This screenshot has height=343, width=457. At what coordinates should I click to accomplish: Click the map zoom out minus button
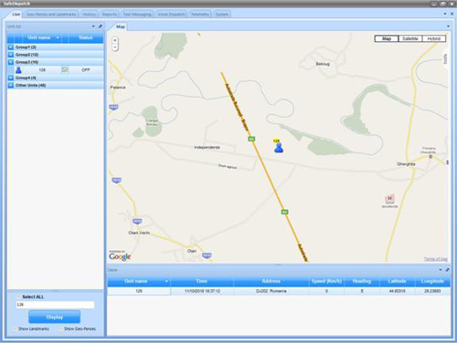115,47
